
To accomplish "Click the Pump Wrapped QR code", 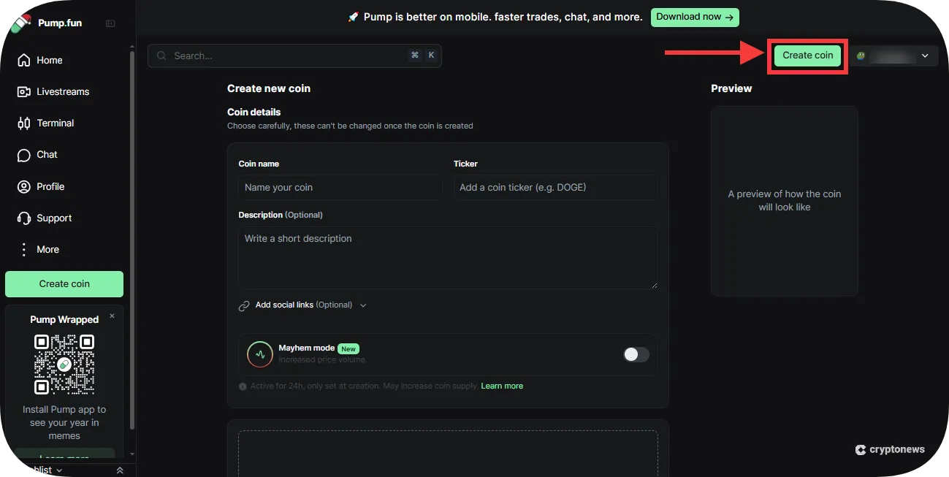I will pos(64,365).
